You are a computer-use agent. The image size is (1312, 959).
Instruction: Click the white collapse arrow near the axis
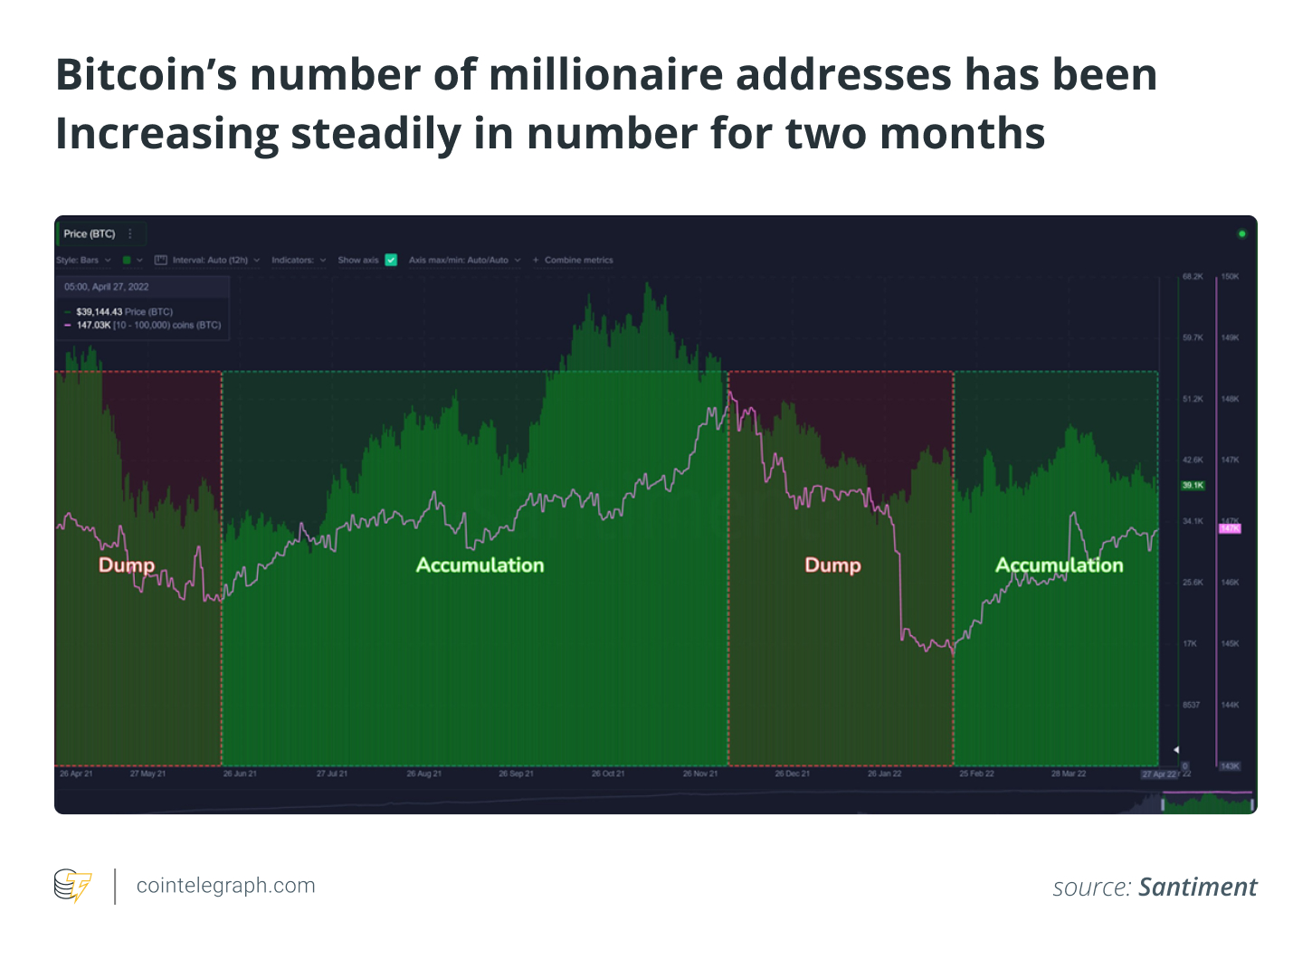(1175, 749)
